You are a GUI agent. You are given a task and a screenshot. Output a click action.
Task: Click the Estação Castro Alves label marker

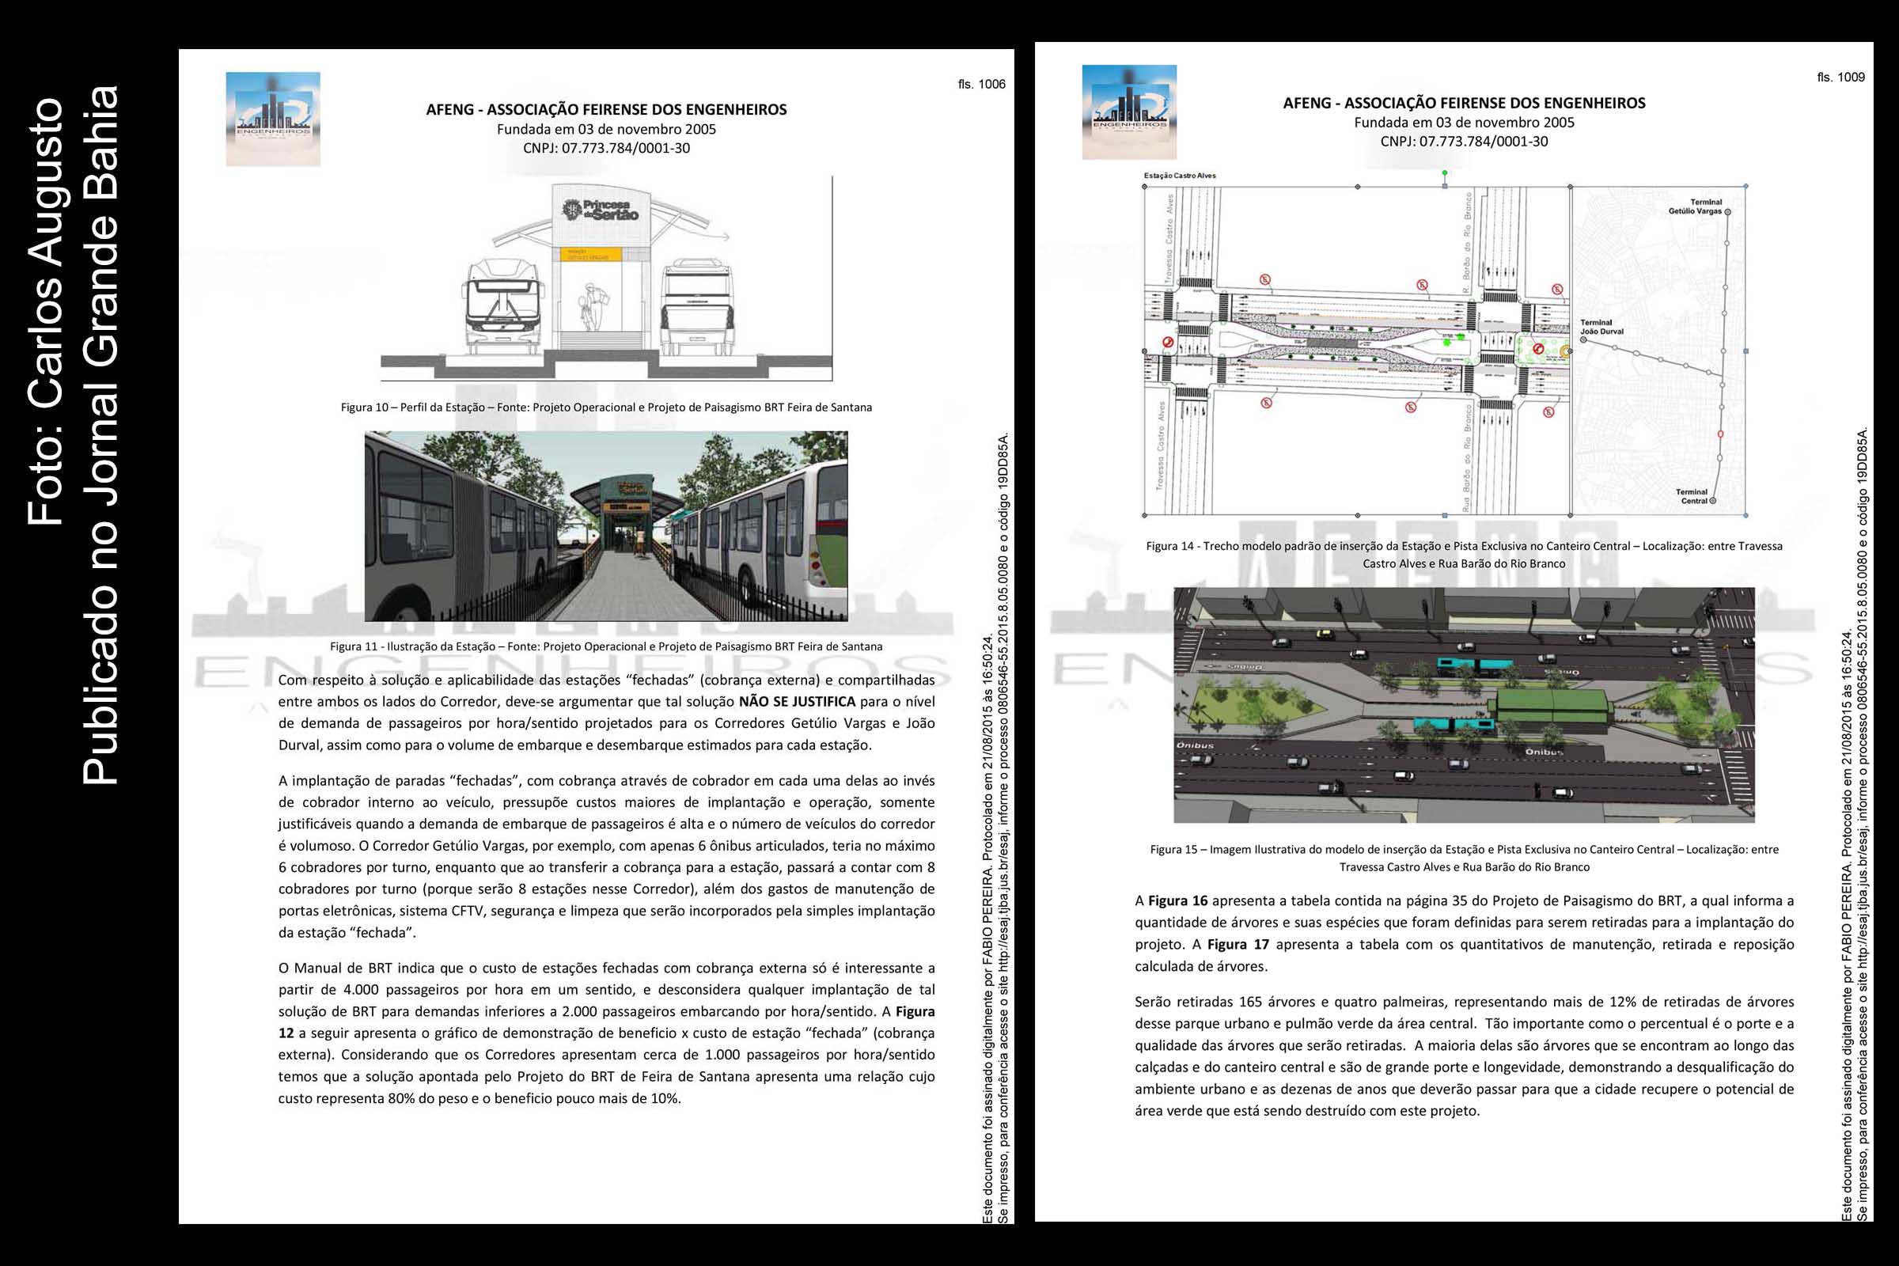click(1181, 173)
